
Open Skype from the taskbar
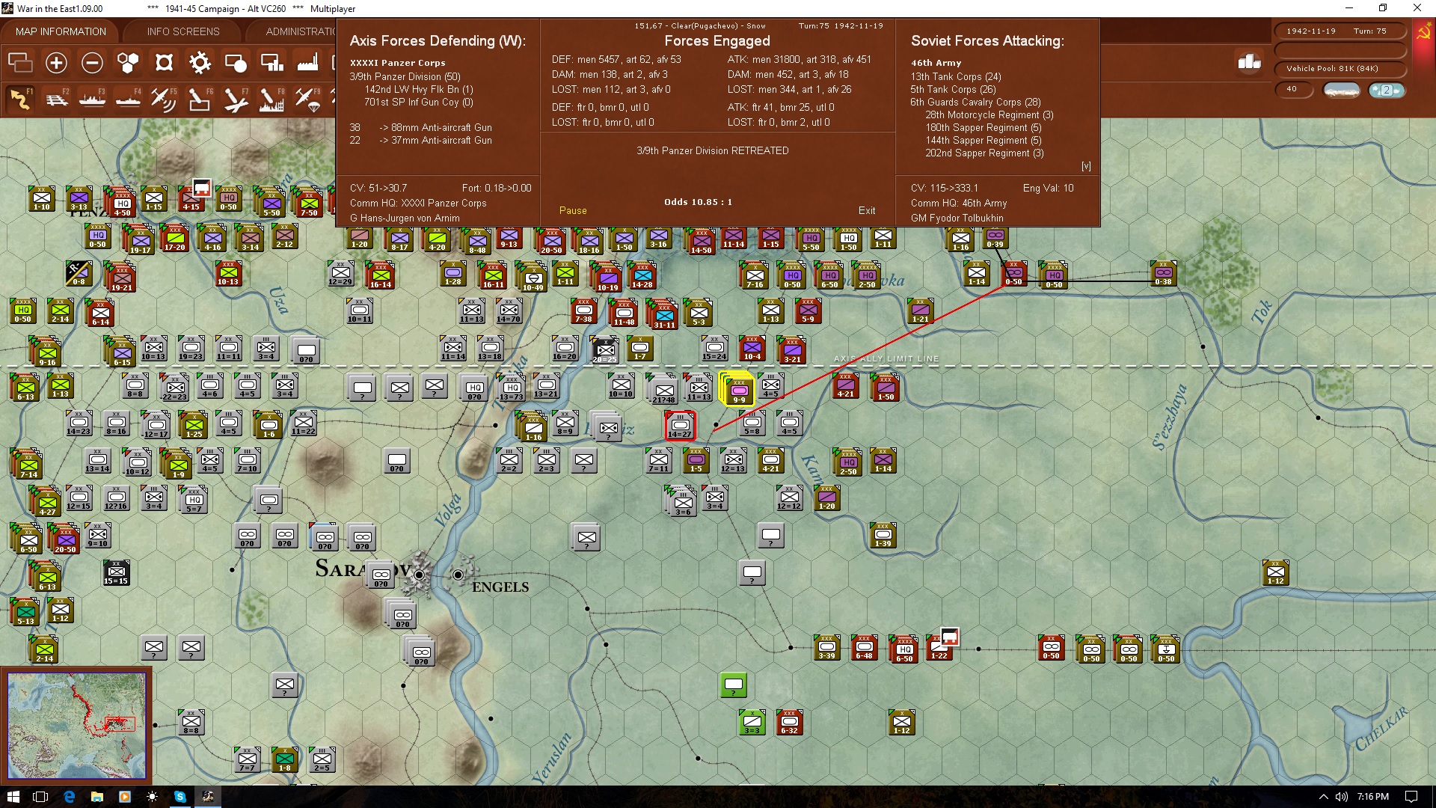180,797
